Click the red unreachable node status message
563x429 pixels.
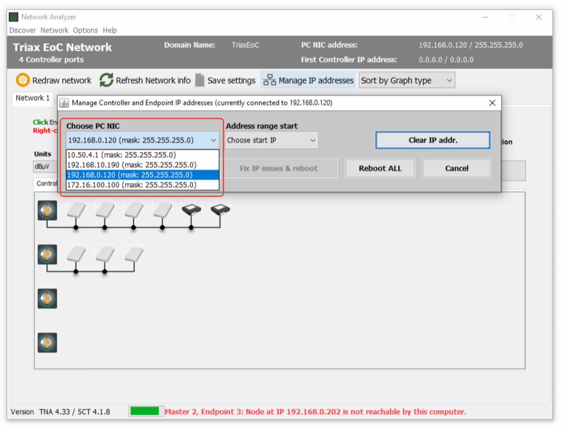[x=315, y=412]
